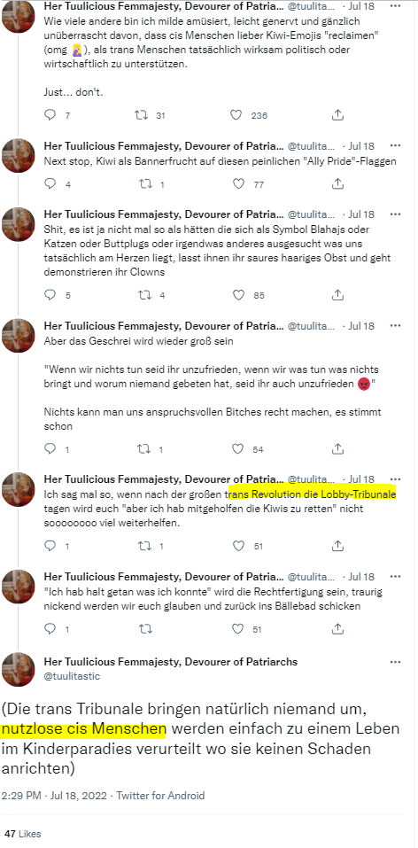Like the Bällebad tweet with 51 likes
Viewport: 418px width, 848px height.
click(238, 629)
